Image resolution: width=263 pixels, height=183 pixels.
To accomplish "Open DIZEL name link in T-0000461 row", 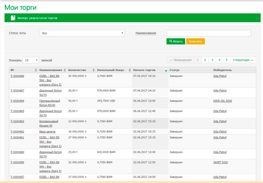I will point(50,142).
